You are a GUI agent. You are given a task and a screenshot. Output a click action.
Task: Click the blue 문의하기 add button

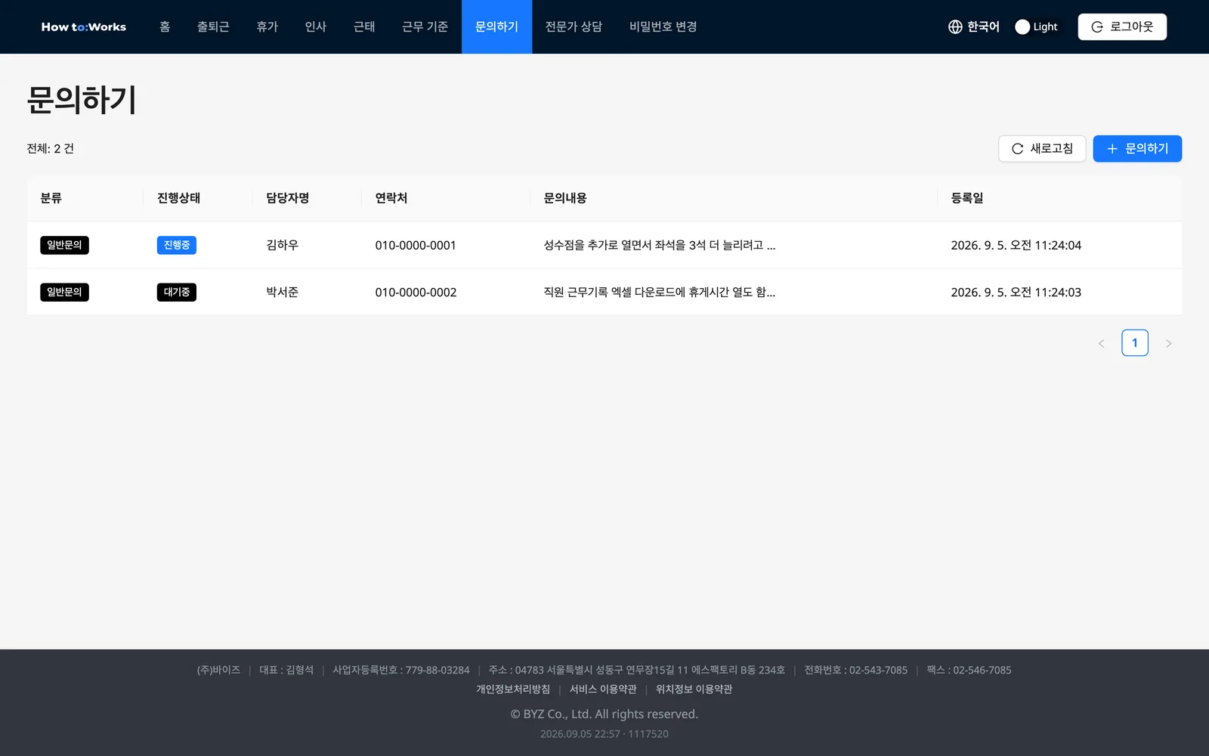click(1137, 148)
